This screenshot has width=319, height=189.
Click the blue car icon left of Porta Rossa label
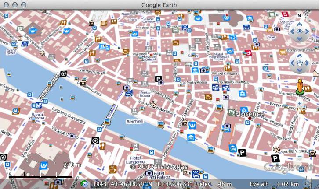pos(129,93)
